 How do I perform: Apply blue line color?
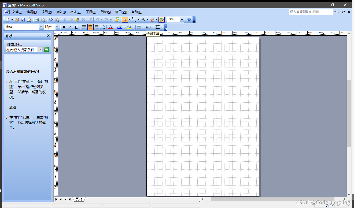120,27
